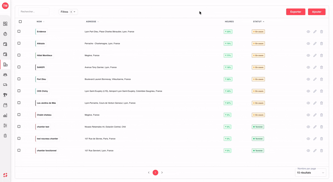Screen dimensions: 333x182
Task: Check the CES Clichy row checkbox
Action: tap(19, 91)
